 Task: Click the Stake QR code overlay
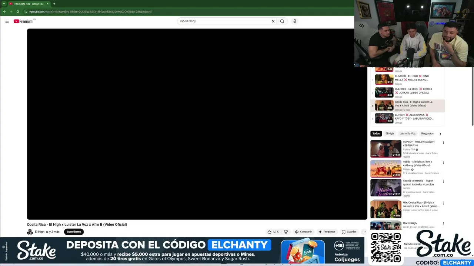386,248
